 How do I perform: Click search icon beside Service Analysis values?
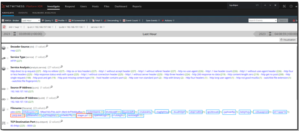[62, 67]
